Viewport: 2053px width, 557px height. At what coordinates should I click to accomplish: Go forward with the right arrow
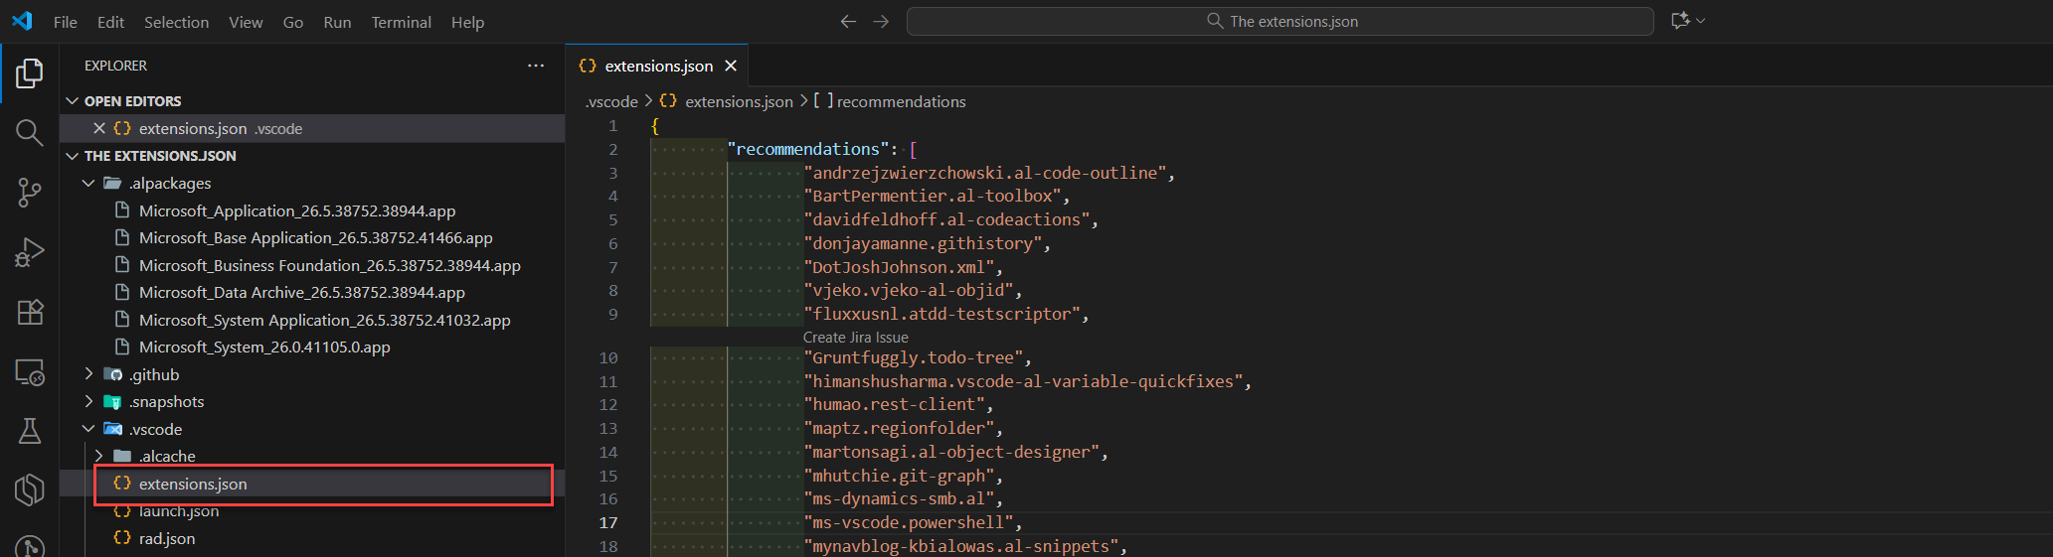coord(881,21)
